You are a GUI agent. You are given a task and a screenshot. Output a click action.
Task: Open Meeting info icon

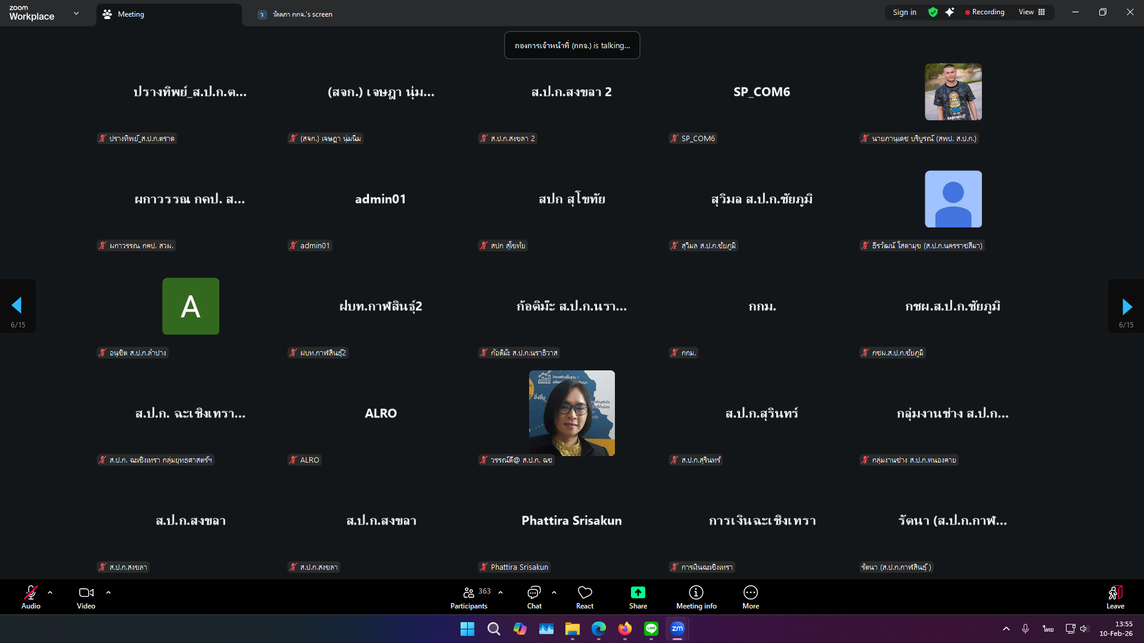pyautogui.click(x=696, y=592)
